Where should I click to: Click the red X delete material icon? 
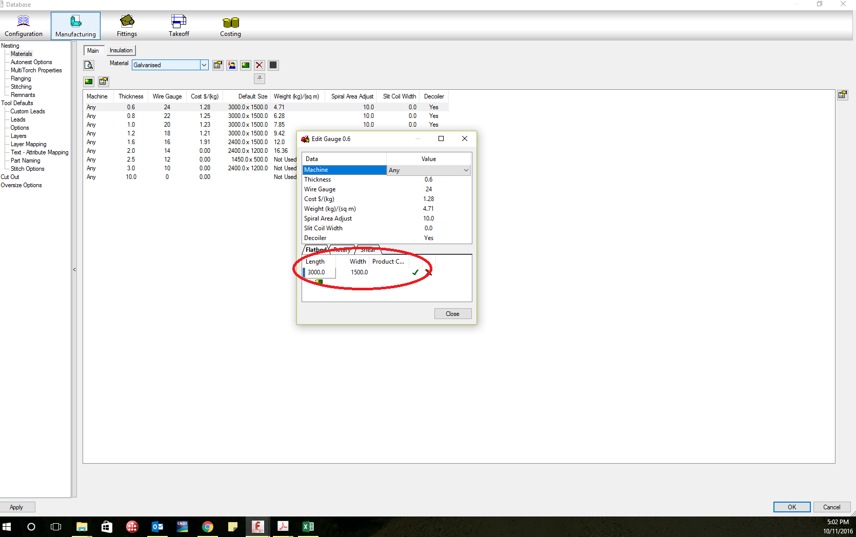point(259,65)
